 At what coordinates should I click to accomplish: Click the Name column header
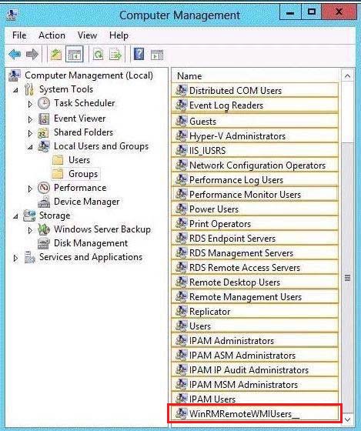click(x=255, y=76)
